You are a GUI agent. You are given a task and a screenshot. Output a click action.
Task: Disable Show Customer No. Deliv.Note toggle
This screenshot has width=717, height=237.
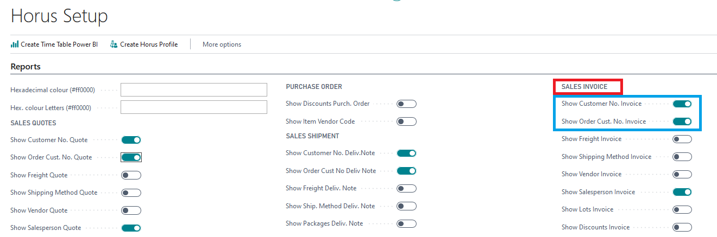tap(406, 153)
